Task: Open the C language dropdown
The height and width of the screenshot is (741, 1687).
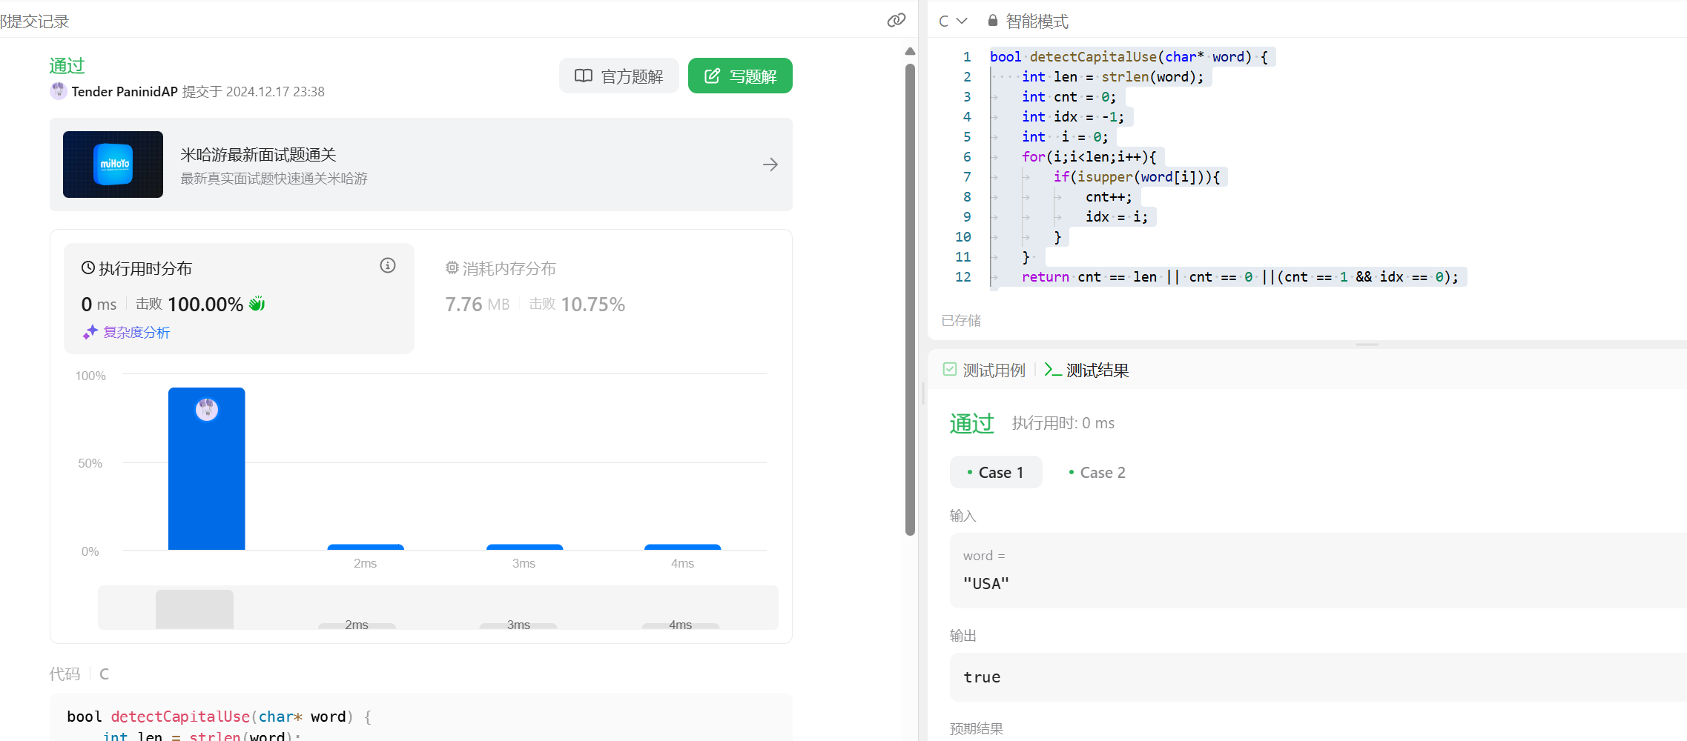Action: (952, 21)
